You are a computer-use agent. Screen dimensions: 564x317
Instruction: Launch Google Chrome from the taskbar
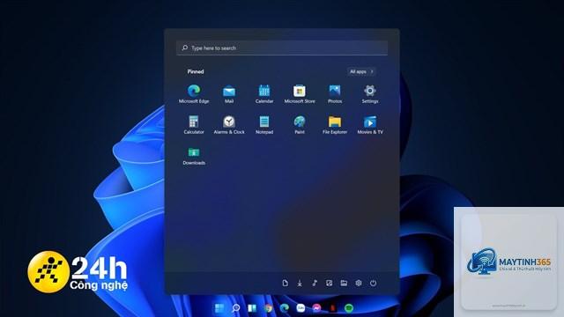(268, 308)
